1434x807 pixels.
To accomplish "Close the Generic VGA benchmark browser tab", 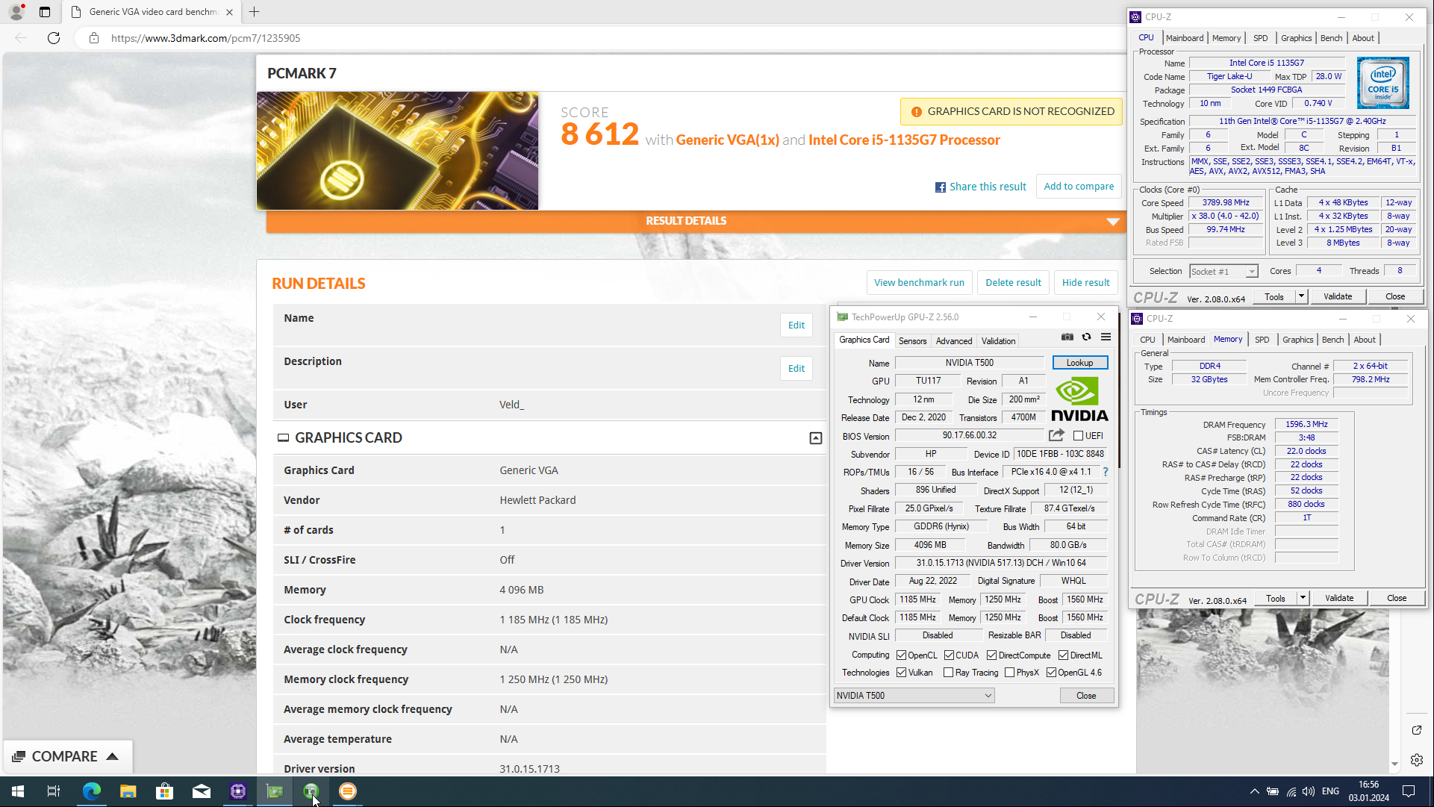I will (x=229, y=12).
